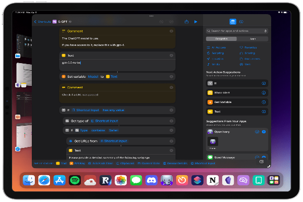The width and height of the screenshot is (303, 202).
Task: Show info for the If suggested action
Action: [x=264, y=83]
